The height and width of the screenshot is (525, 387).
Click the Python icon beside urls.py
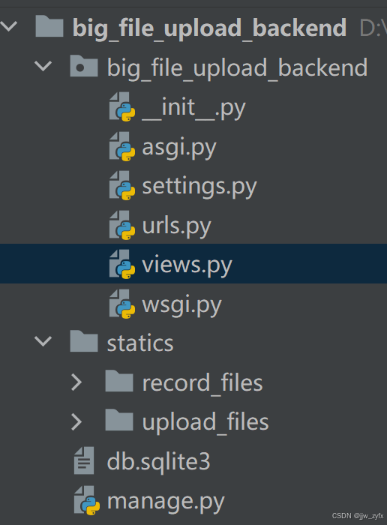122,225
